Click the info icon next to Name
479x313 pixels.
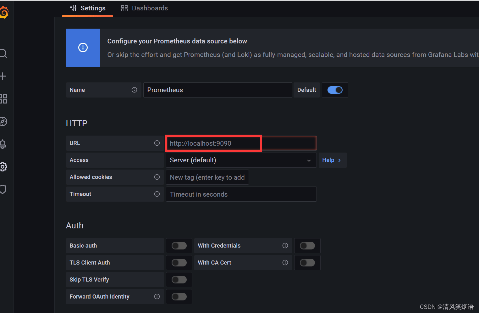(134, 90)
